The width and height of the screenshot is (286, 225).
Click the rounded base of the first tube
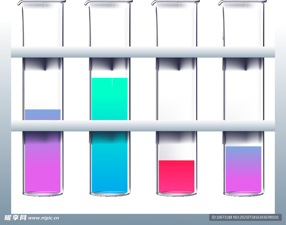pyautogui.click(x=43, y=194)
